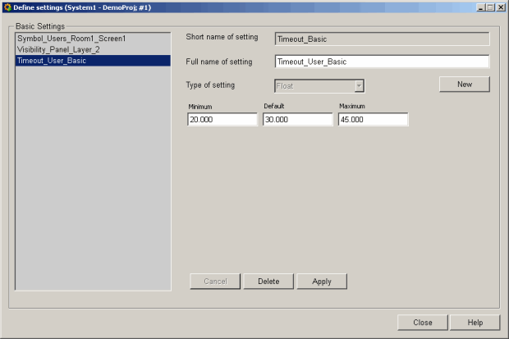Close the window using the title bar X
The image size is (509, 339).
click(x=500, y=7)
